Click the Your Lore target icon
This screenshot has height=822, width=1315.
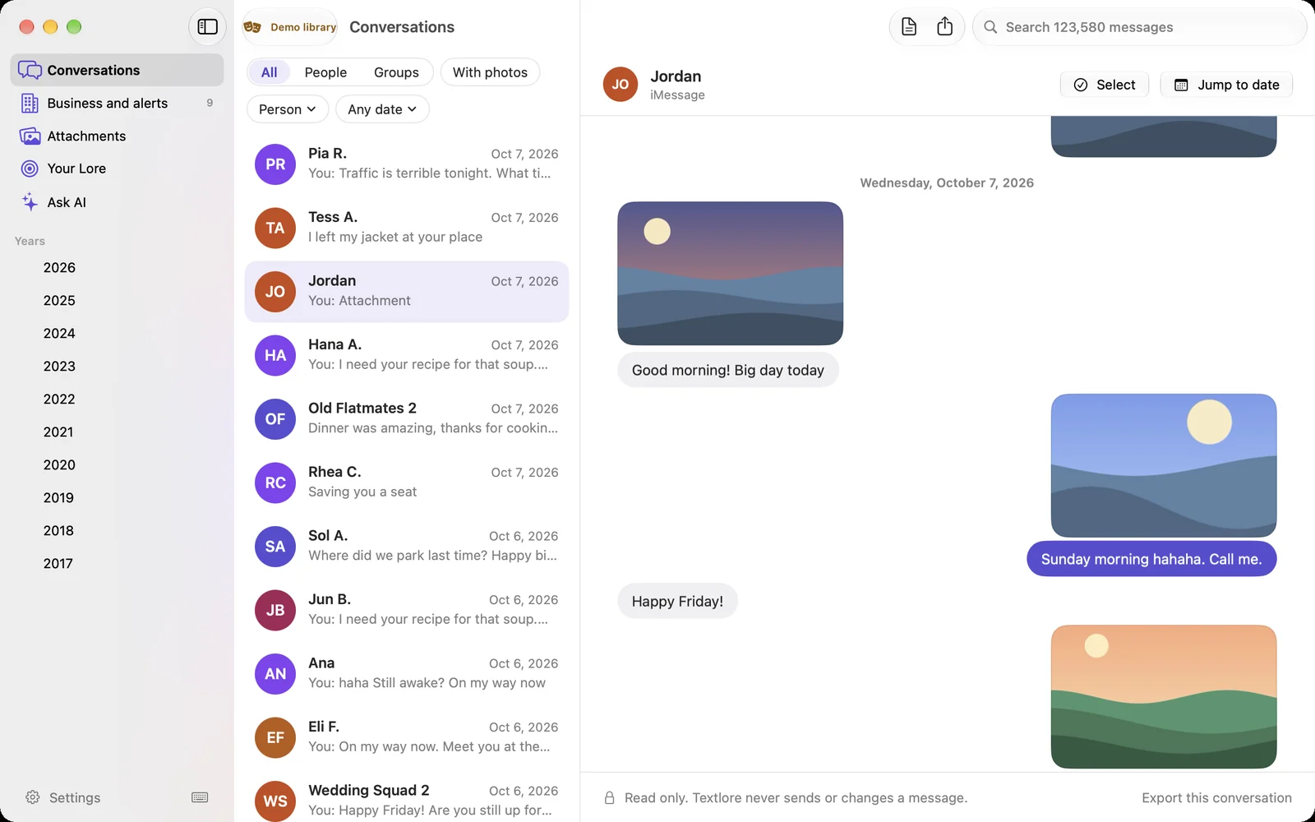[x=30, y=169]
